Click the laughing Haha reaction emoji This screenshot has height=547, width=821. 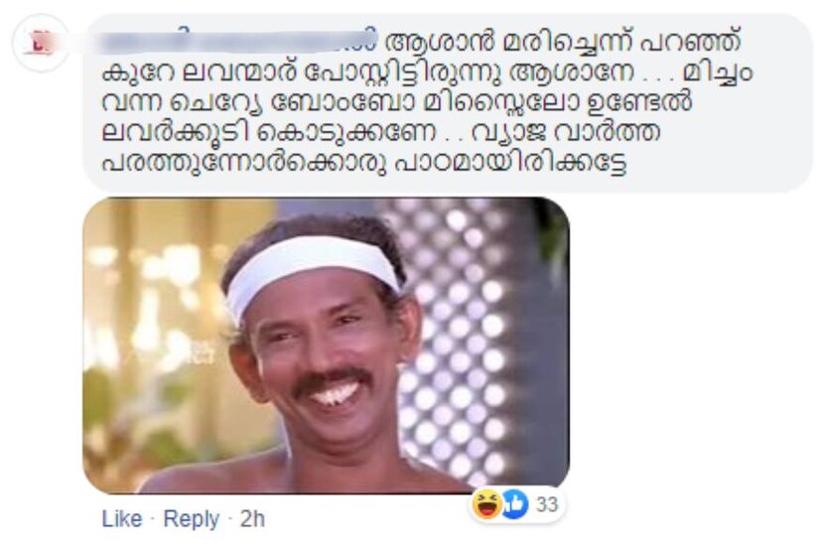pos(486,504)
